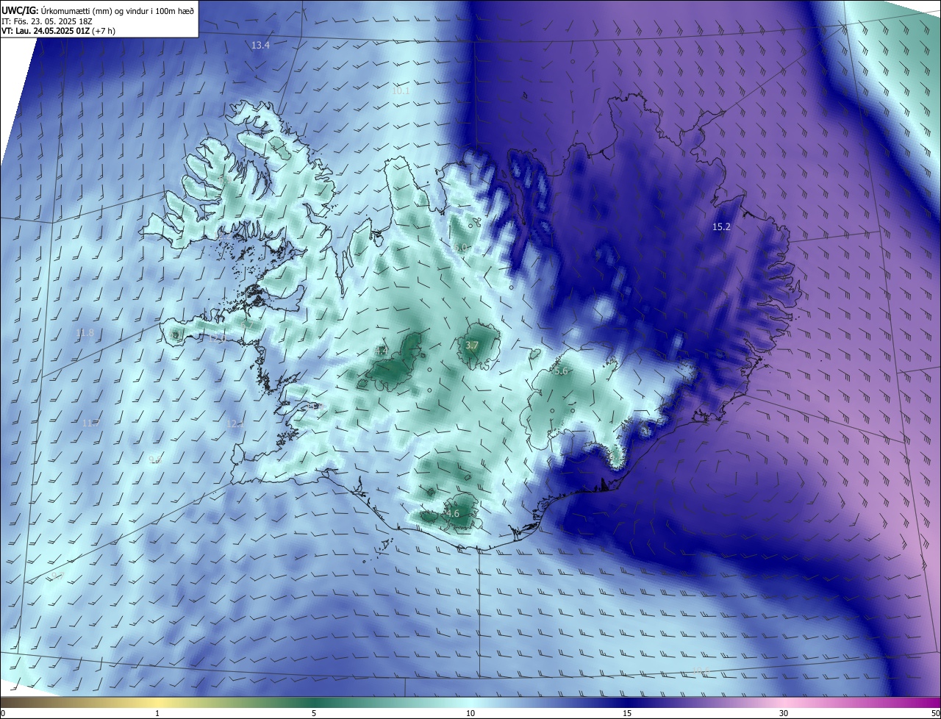This screenshot has width=941, height=719.
Task: Click the 10.1 value label
Action: (401, 91)
